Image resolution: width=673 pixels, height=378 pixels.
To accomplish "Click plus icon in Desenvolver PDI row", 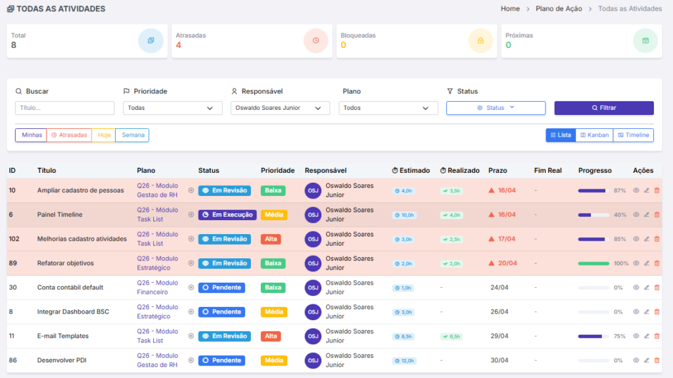I will click(x=191, y=360).
